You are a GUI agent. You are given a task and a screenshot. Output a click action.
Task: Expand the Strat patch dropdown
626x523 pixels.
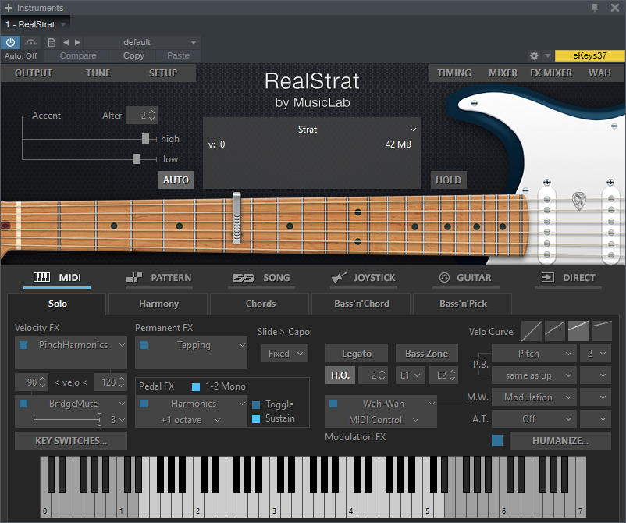(x=413, y=130)
